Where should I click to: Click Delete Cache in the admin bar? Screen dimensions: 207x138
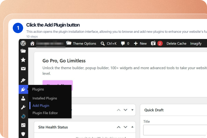tap(176, 43)
